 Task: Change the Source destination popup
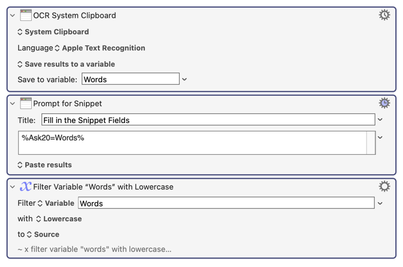43,235
